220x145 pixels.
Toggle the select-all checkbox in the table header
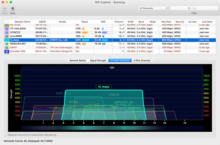[7, 22]
